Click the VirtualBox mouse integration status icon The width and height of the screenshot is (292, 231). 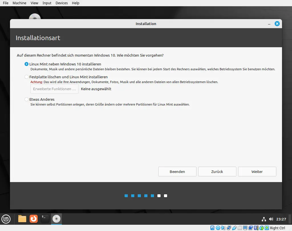pos(261,228)
